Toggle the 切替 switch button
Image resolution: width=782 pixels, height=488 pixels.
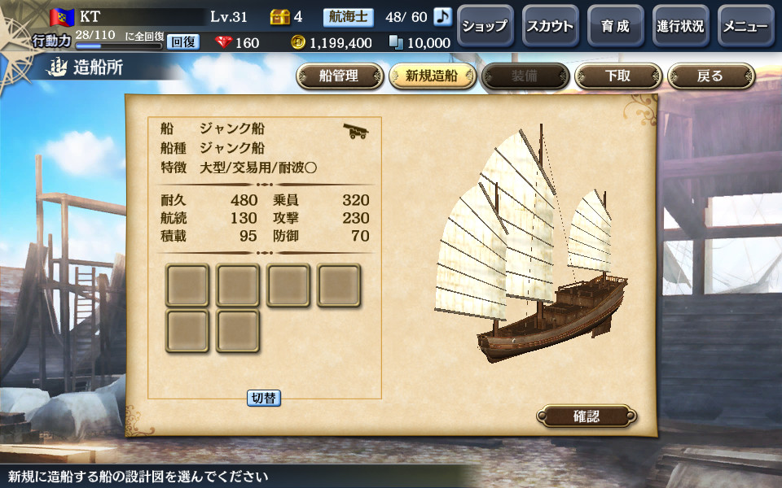(x=264, y=398)
